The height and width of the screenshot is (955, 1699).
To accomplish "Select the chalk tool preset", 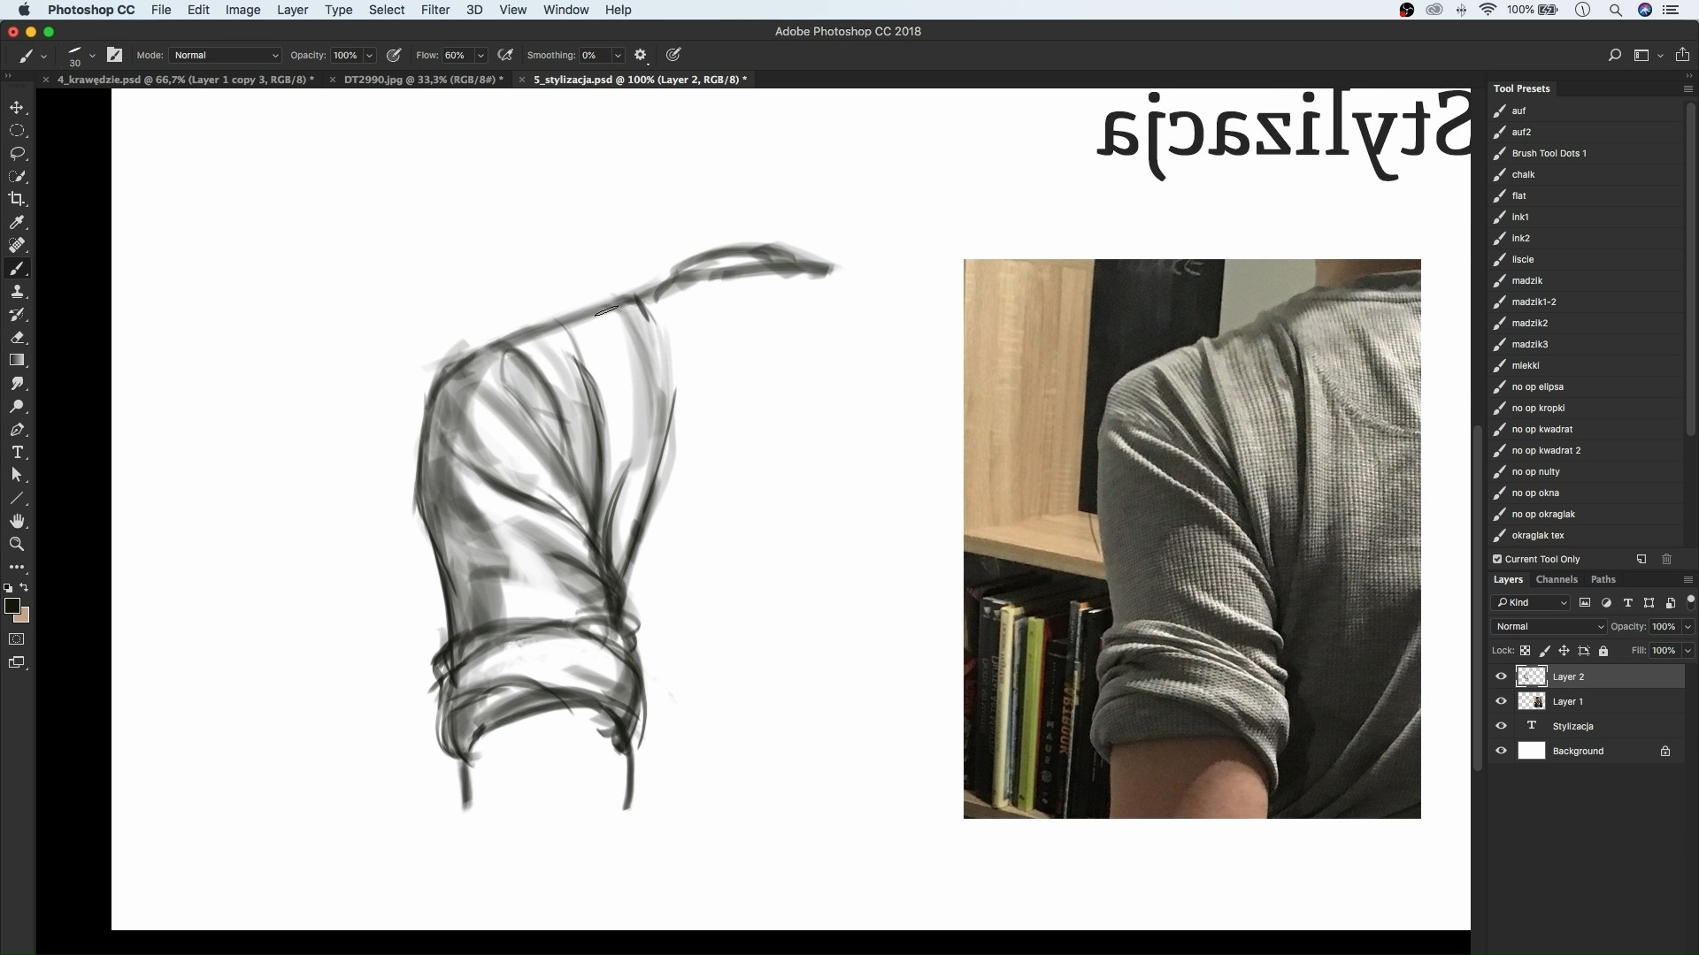I will (x=1523, y=174).
